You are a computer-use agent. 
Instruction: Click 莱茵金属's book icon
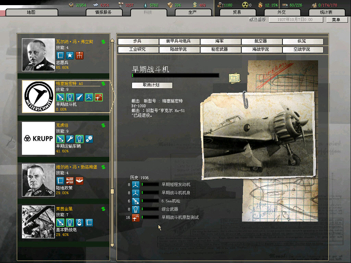point(89,223)
